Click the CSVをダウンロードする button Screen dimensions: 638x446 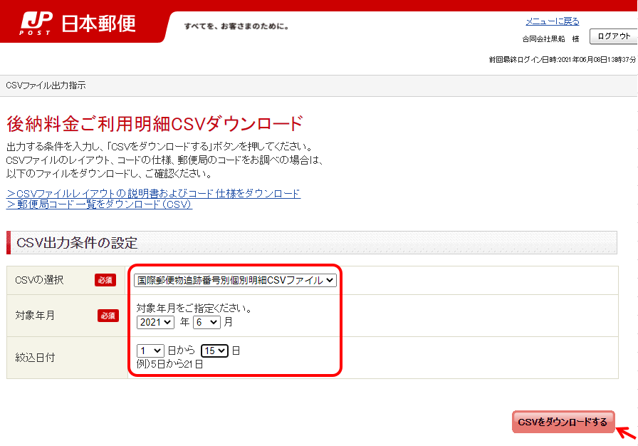click(563, 422)
